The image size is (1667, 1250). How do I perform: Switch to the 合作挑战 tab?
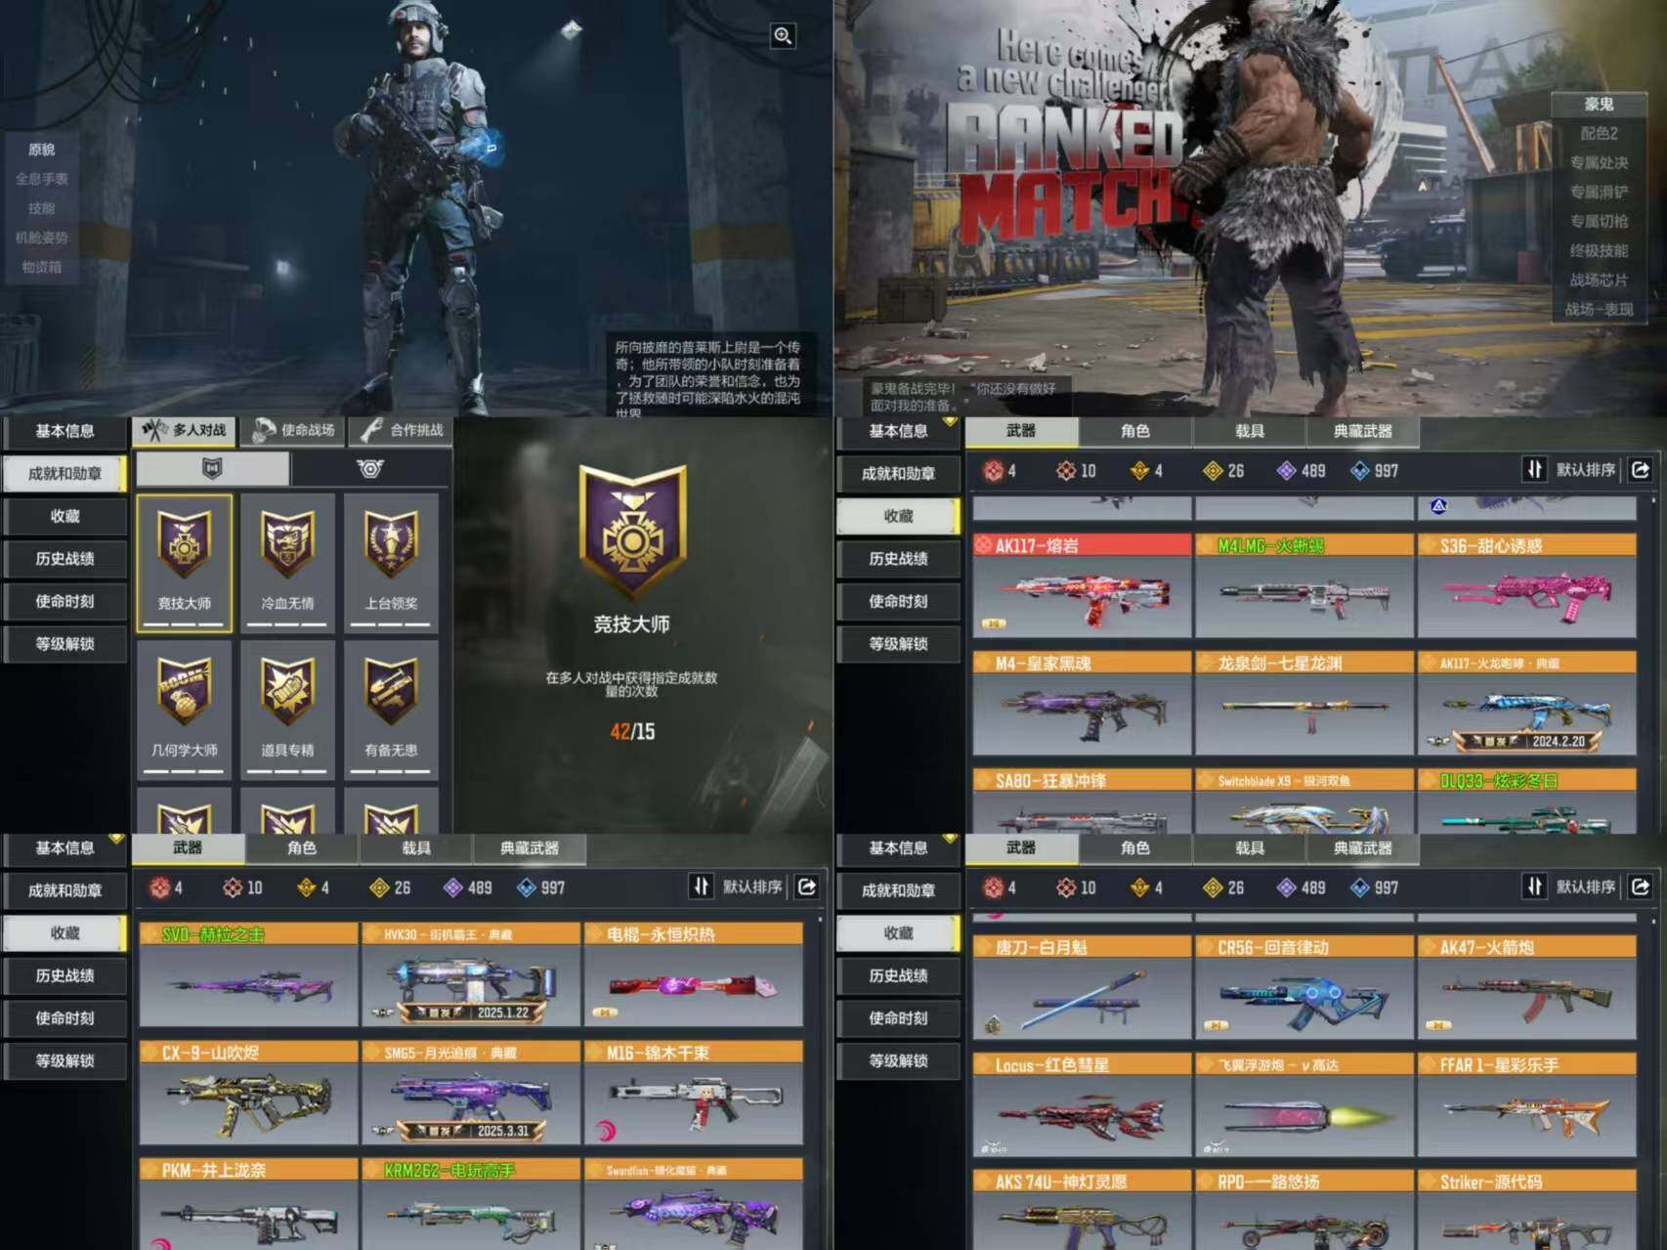pyautogui.click(x=402, y=430)
